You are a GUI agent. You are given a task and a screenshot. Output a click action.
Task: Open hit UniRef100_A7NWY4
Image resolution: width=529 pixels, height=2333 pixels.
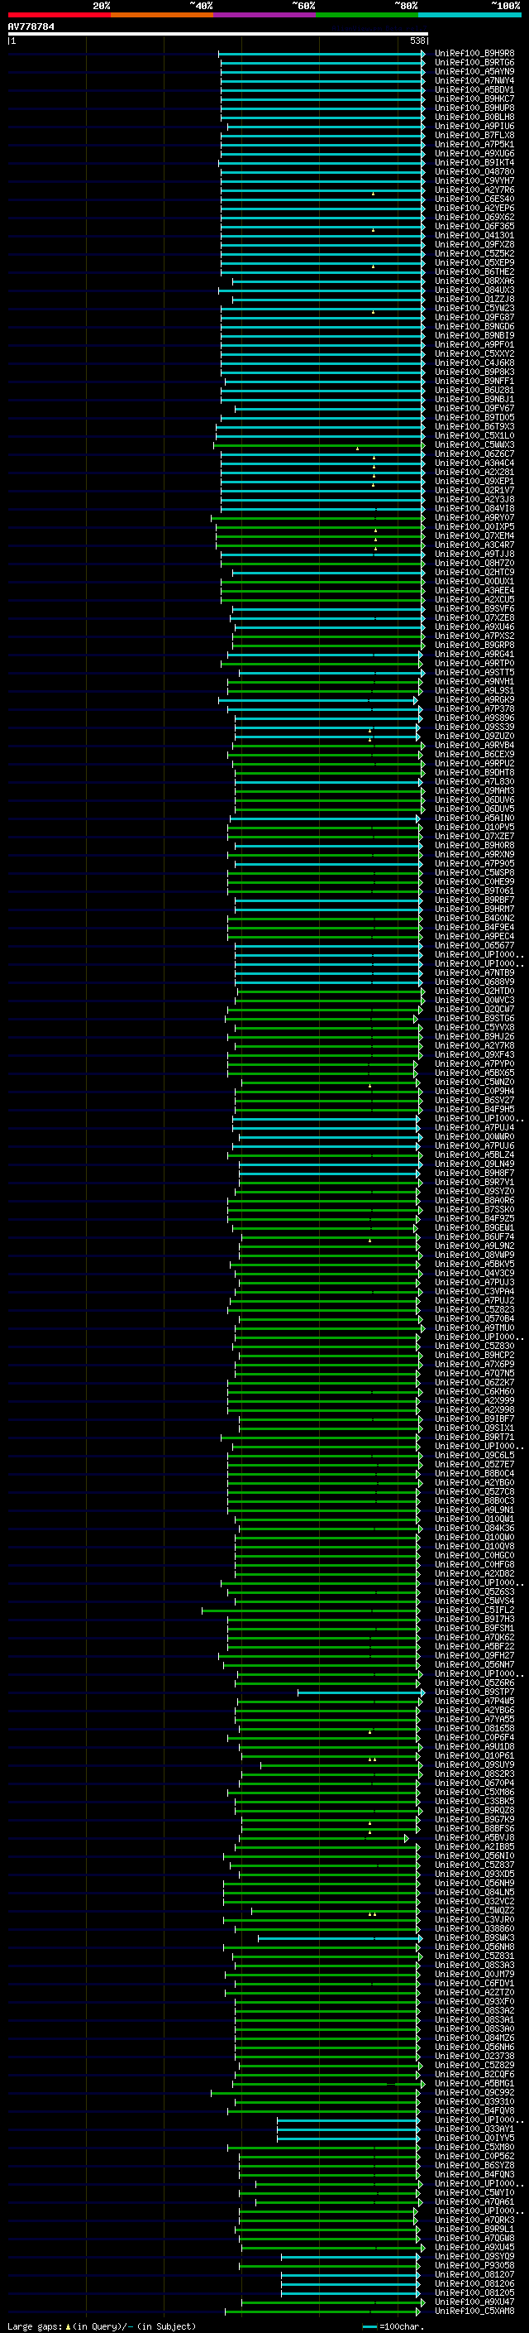click(474, 80)
